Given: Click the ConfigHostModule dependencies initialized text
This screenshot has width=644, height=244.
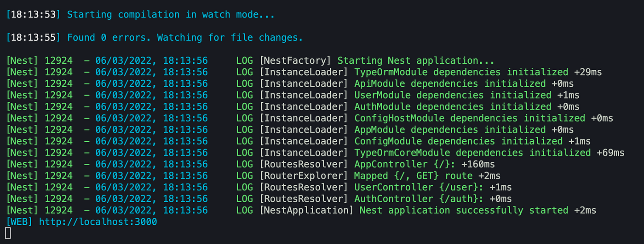Looking at the screenshot, I should pos(470,118).
